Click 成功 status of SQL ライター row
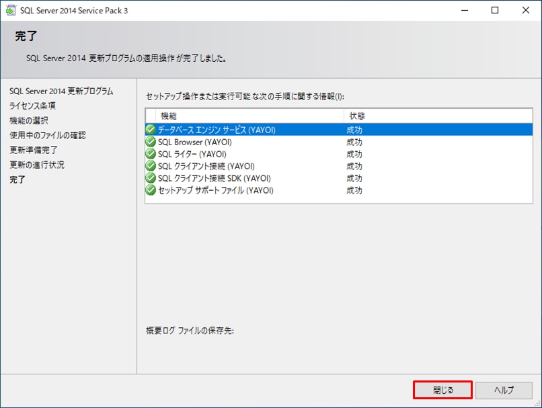Screen dimensions: 542x408 tap(354, 154)
